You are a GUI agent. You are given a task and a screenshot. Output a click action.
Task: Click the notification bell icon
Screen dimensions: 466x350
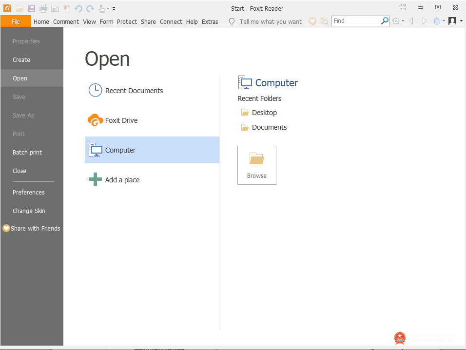click(437, 21)
